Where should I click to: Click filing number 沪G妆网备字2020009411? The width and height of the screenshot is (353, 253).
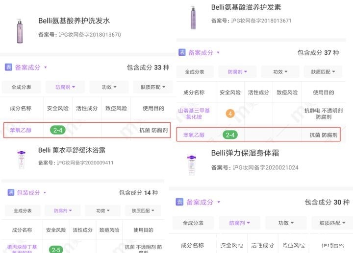pyautogui.click(x=85, y=162)
